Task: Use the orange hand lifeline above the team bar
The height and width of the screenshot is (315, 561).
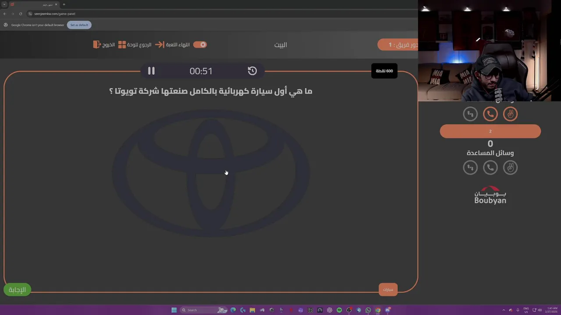Action: coord(510,114)
